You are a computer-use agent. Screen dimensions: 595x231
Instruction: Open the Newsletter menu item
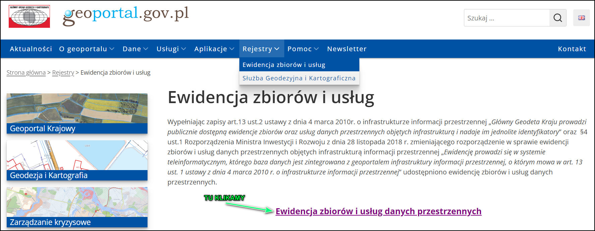click(x=347, y=49)
